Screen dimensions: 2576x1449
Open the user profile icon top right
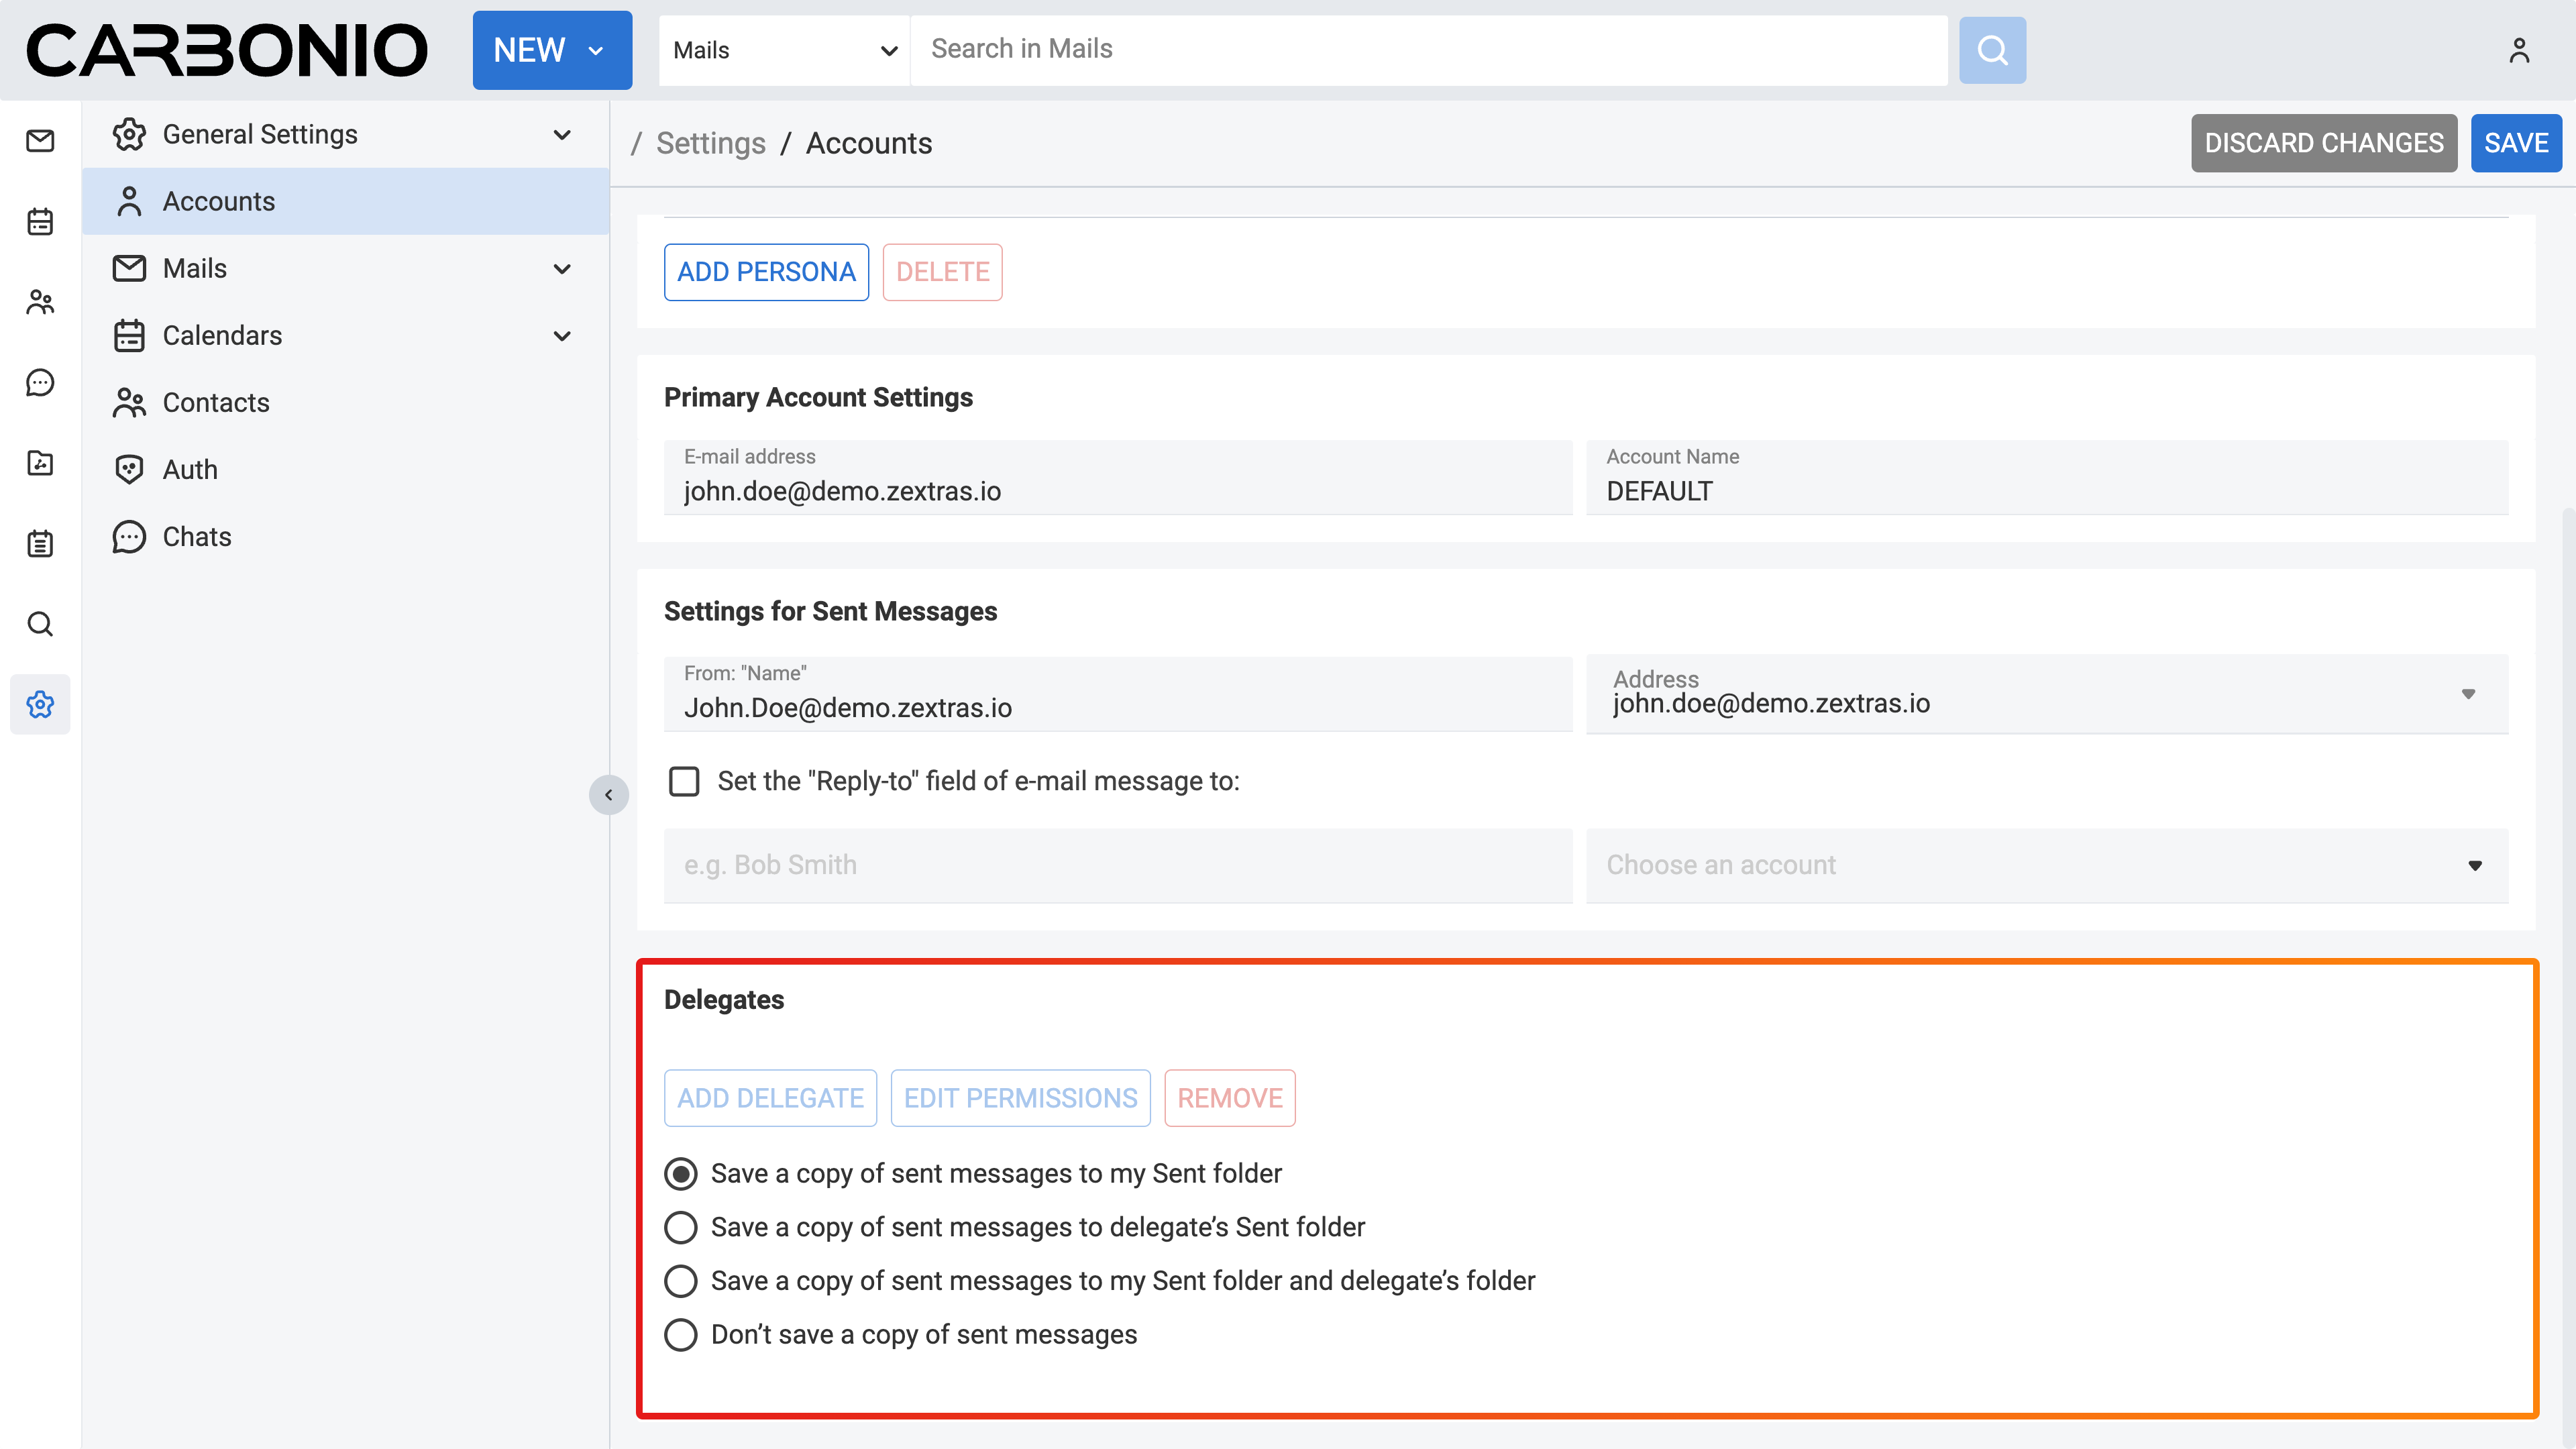pyautogui.click(x=2519, y=50)
